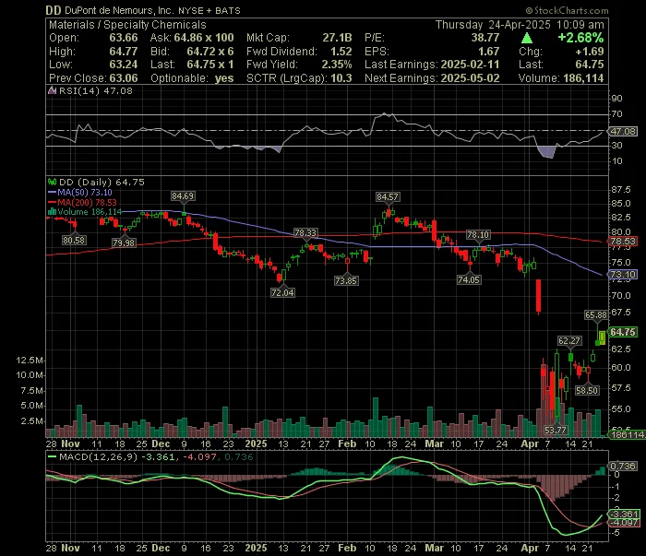The width and height of the screenshot is (646, 556).
Task: Click the MA(50) 73.10 legend label
Action: 85,192
